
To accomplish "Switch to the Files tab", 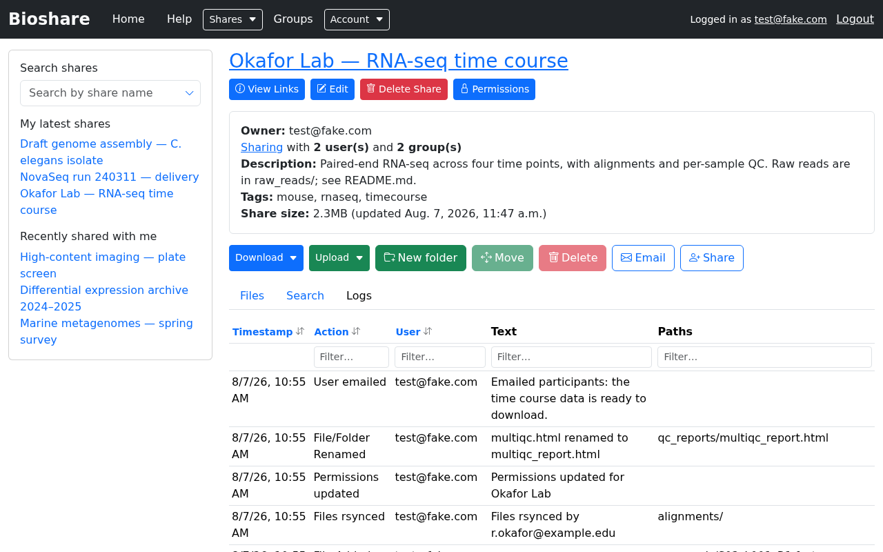I will point(252,295).
